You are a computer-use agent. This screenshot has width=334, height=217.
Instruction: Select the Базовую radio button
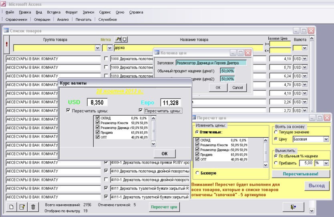point(197,173)
